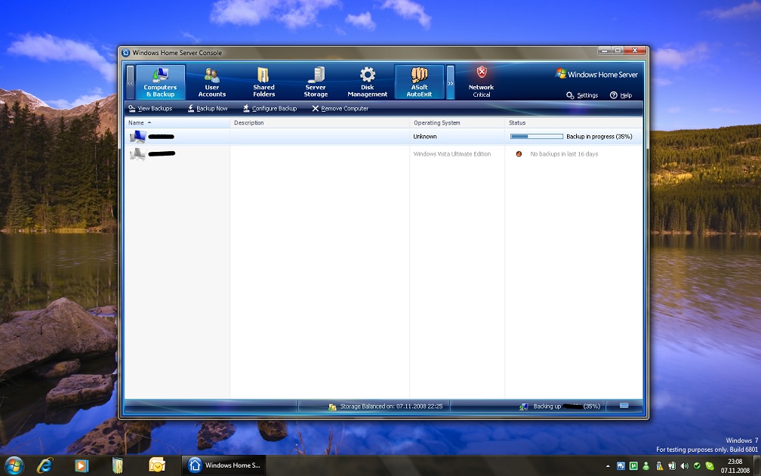Click Backup Now in the toolbar
Image resolution: width=761 pixels, height=476 pixels.
(207, 108)
